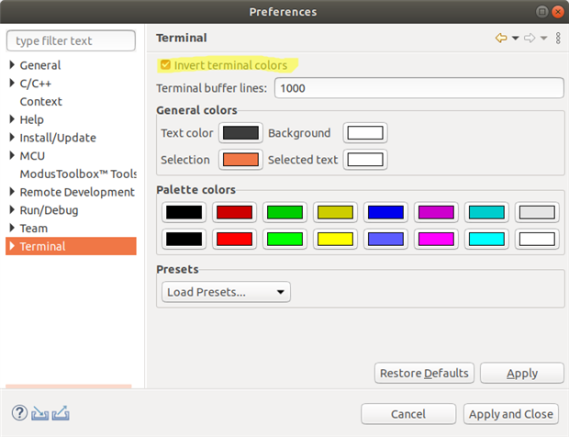Expand the Team tree node
569x437 pixels.
pos(12,228)
